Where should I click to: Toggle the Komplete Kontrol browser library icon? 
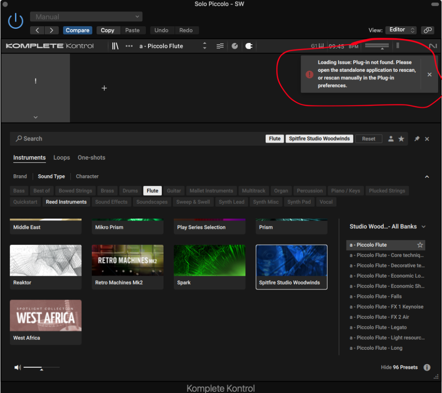[x=115, y=46]
